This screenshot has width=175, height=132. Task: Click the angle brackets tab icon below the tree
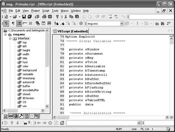pyautogui.click(x=31, y=116)
